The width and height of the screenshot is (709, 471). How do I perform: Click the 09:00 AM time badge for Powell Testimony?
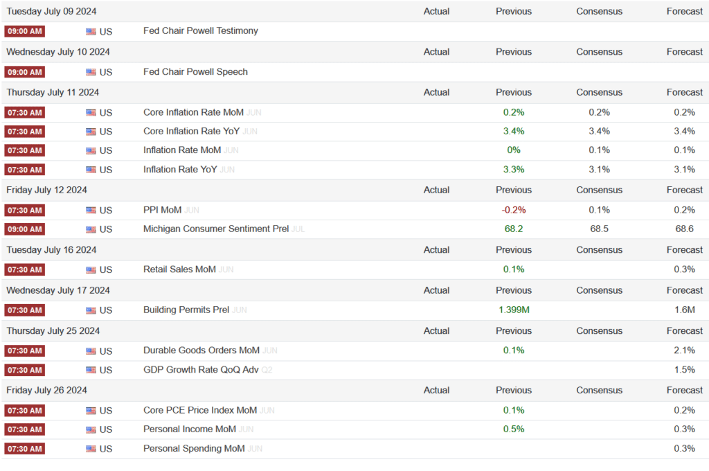[24, 31]
